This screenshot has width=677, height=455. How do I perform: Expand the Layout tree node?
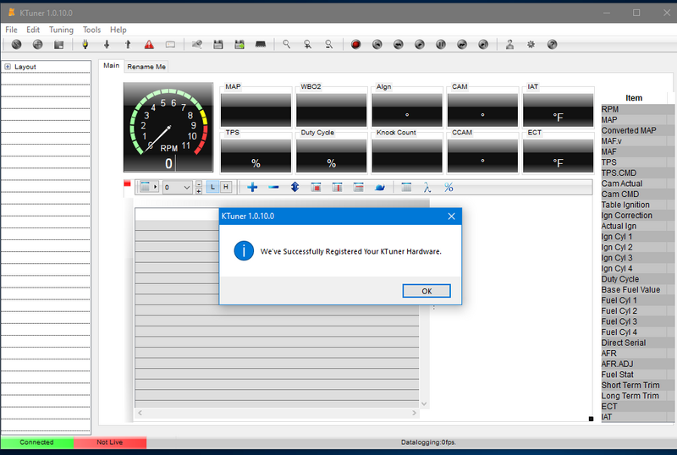[x=8, y=67]
